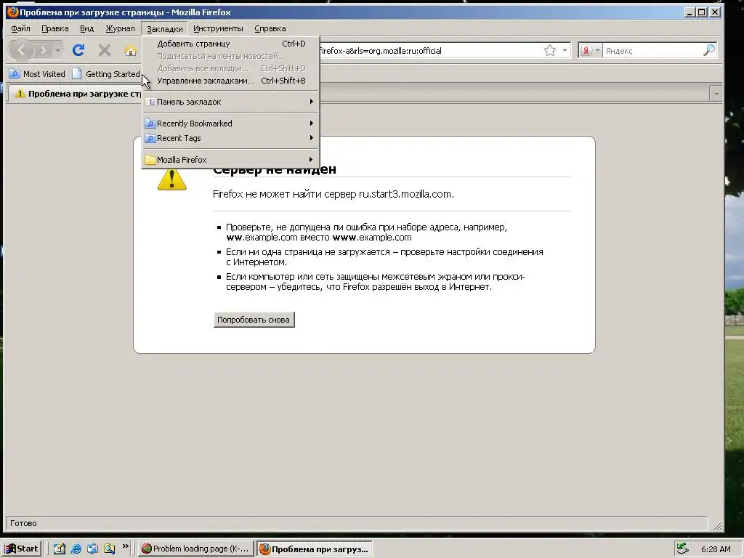Click the yellow warning triangle on error page
This screenshot has height=558, width=744.
click(171, 180)
